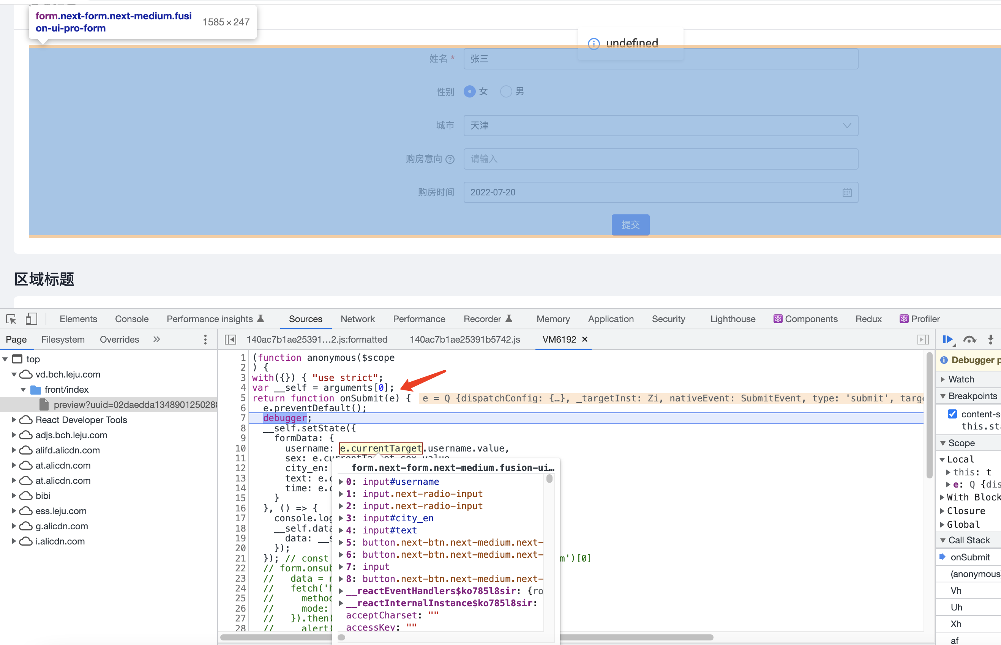Click the Recorder flask icon
This screenshot has height=645, width=1001.
[x=508, y=318]
